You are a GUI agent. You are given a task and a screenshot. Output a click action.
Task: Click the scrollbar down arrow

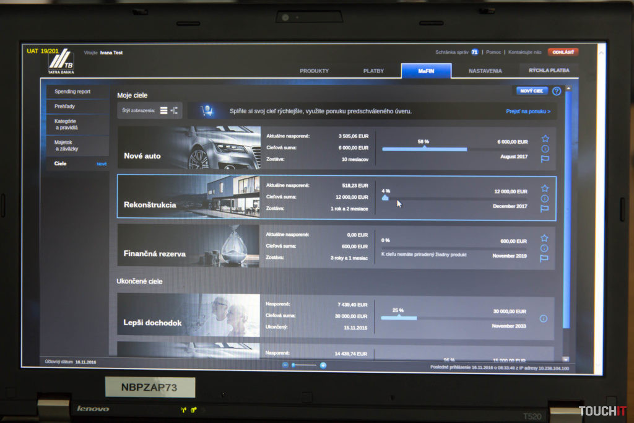(x=566, y=359)
